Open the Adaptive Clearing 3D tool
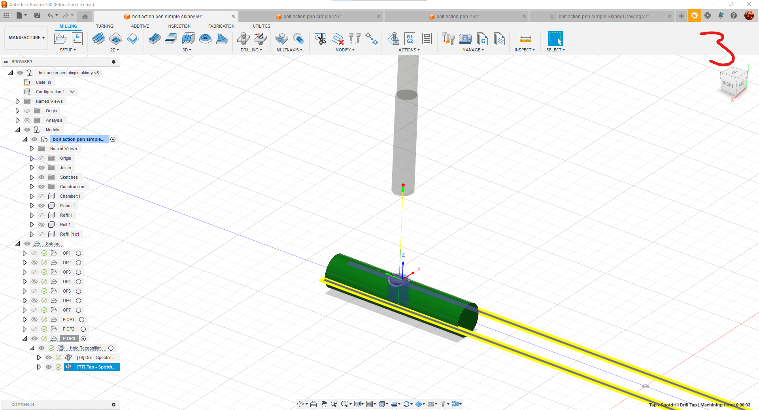Image resolution: width=759 pixels, height=410 pixels. 154,39
